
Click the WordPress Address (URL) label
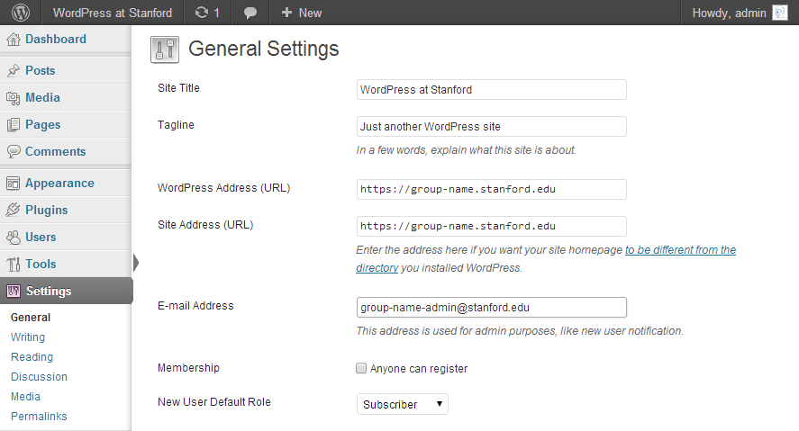coord(223,188)
